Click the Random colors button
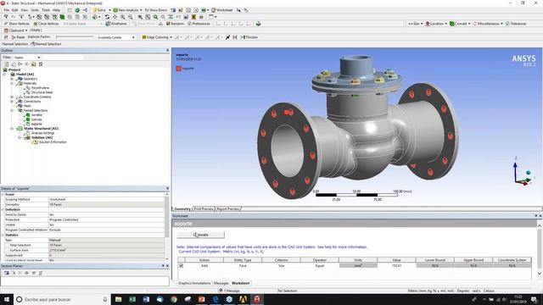Viewport: 543px width, 305px height. coord(175,24)
